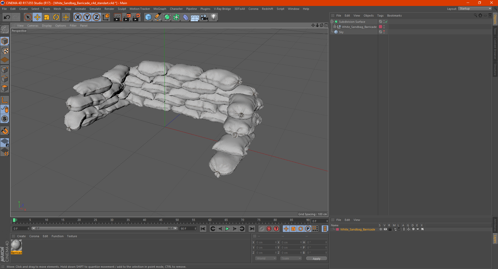498x269 pixels.
Task: Click X position coordinate field
Action: tap(266, 242)
